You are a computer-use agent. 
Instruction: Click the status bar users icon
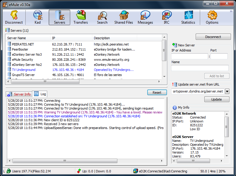click(x=9, y=171)
